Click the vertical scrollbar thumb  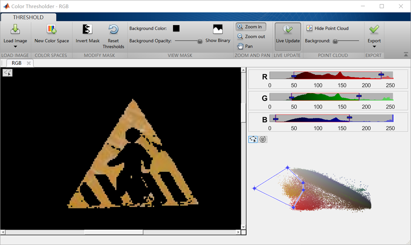[243, 113]
